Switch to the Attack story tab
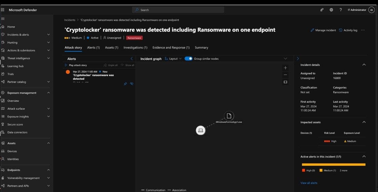Image resolution: width=378 pixels, height=192 pixels. coord(73,47)
